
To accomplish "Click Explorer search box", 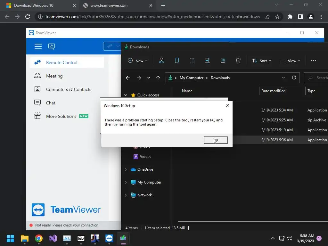I will click(316, 78).
